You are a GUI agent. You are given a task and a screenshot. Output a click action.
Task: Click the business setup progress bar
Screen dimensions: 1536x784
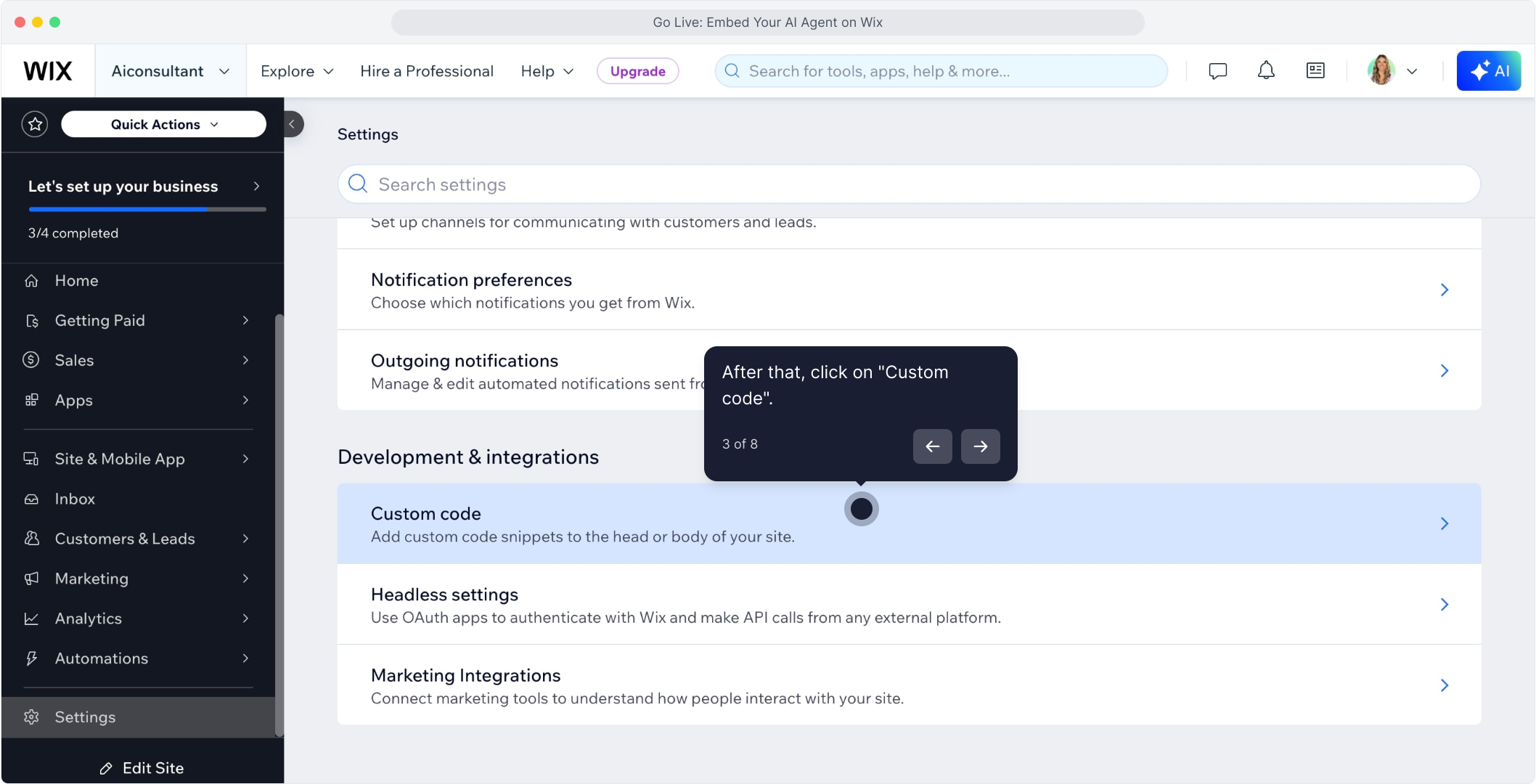click(147, 209)
